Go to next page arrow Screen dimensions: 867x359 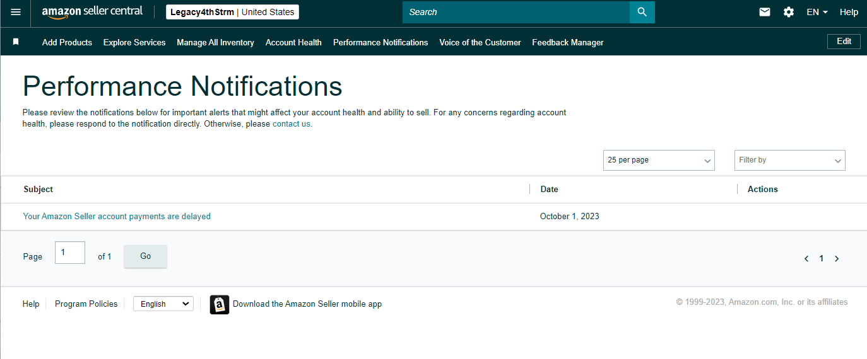point(837,258)
